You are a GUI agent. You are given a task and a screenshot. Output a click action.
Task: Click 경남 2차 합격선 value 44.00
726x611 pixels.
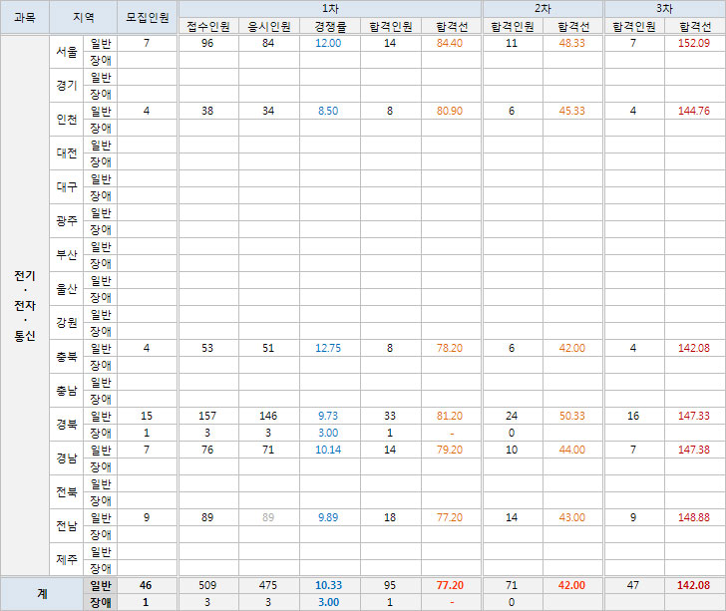click(571, 450)
